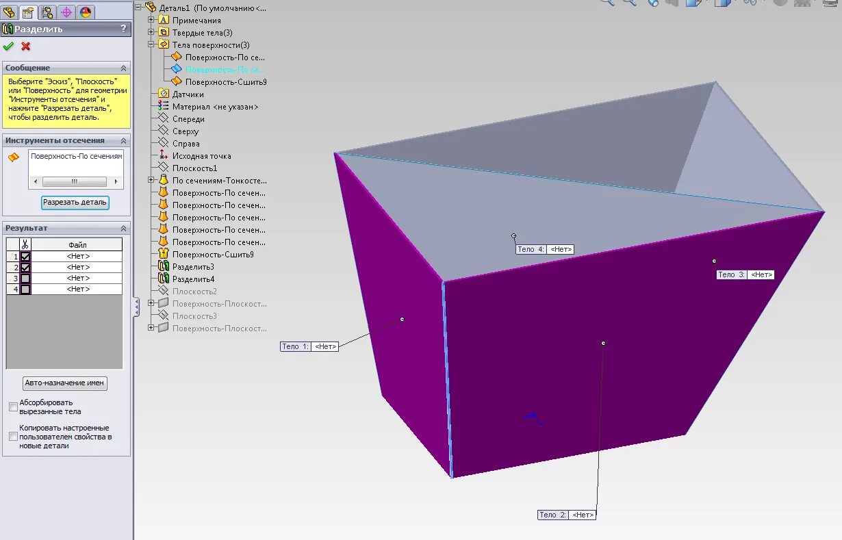Collapse the Тела поверхности(3) tree node

[149, 43]
